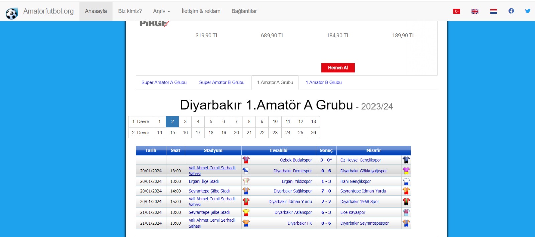The height and width of the screenshot is (237, 535).
Task: Choose the Dutch flag language icon
Action: click(493, 11)
